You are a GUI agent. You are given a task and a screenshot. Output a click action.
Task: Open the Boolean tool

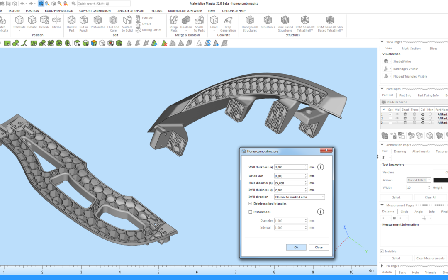[x=186, y=22]
